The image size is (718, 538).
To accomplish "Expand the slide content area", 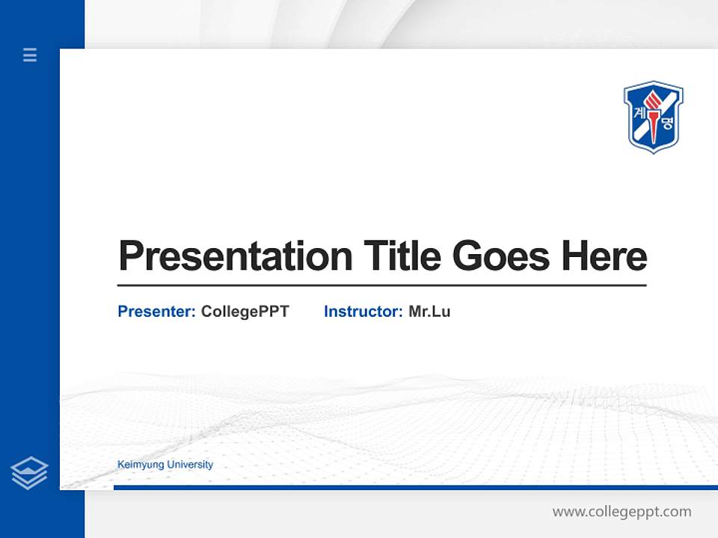I will coord(389,269).
